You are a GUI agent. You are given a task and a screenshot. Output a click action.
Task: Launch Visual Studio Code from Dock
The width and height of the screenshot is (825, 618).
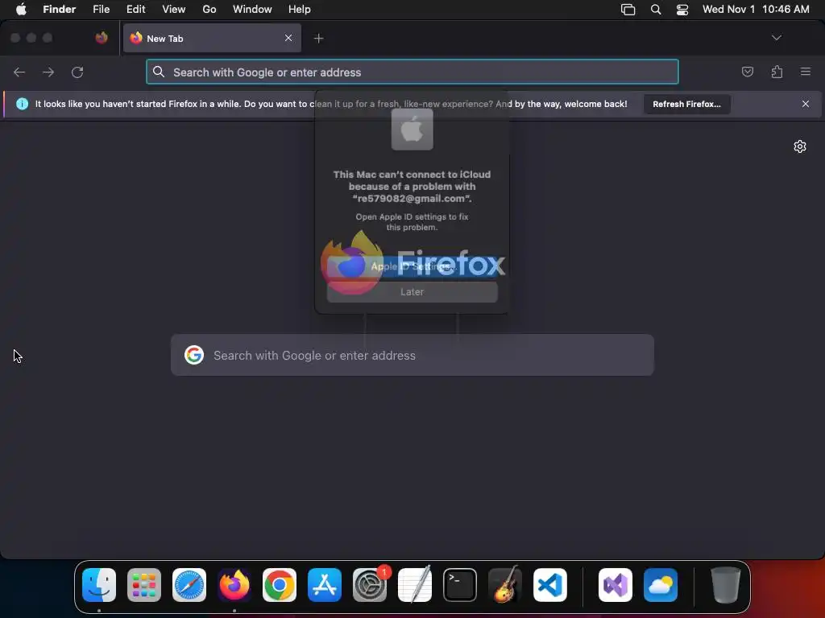(549, 585)
